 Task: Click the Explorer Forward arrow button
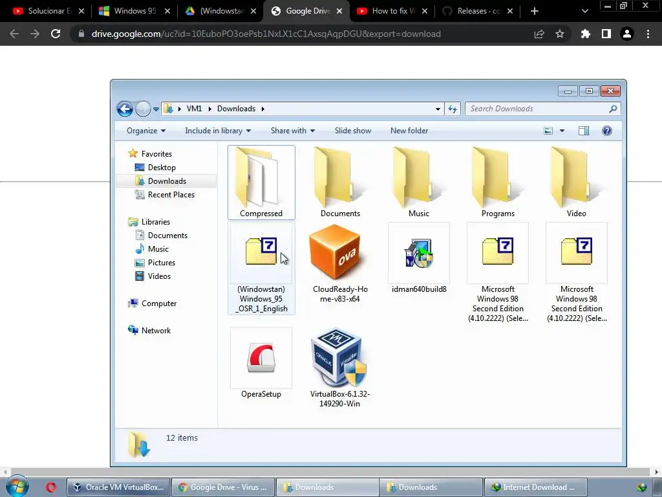tap(143, 109)
